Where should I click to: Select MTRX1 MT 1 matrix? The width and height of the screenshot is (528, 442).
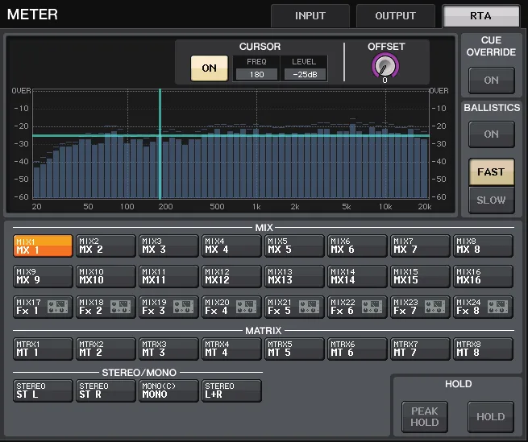(43, 349)
